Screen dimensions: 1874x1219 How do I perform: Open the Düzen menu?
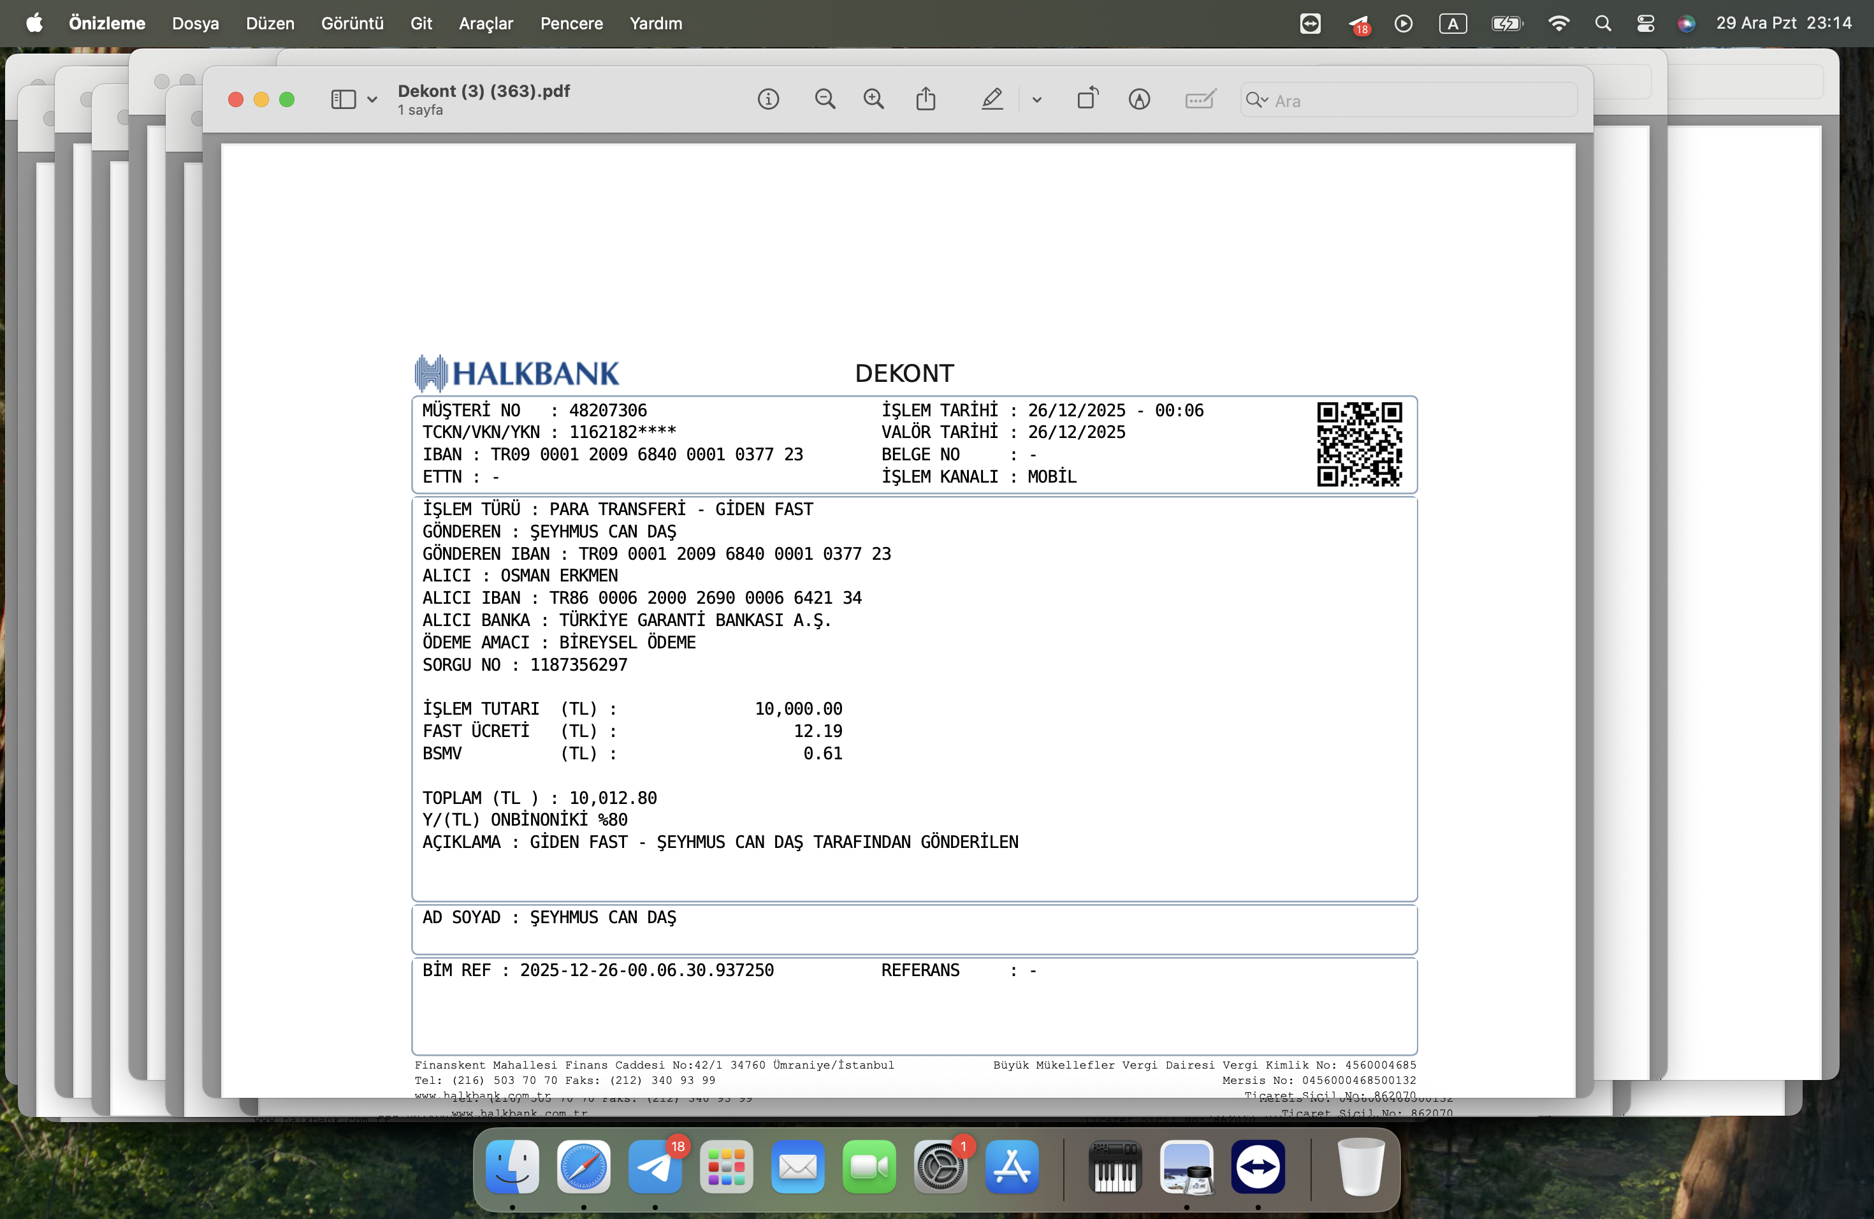pos(270,24)
